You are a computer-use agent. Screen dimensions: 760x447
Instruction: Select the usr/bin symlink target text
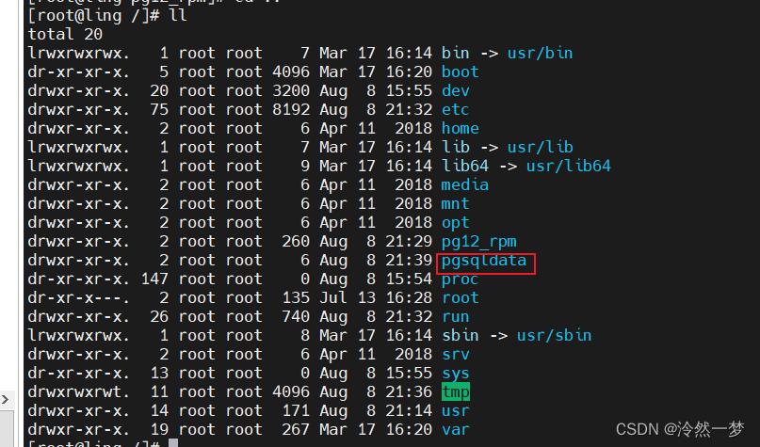coord(540,53)
